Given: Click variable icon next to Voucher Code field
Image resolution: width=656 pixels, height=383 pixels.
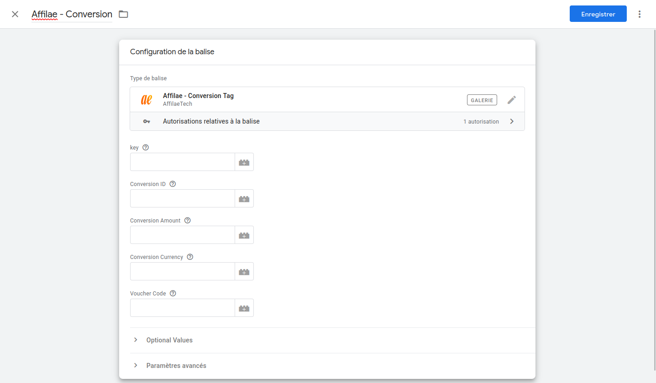Looking at the screenshot, I should point(244,308).
